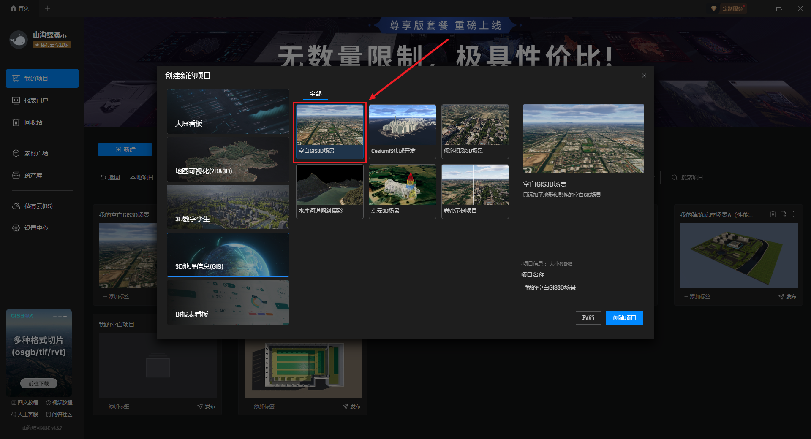Select the 3D数字孪生 category
Image resolution: width=811 pixels, height=439 pixels.
pyautogui.click(x=228, y=207)
